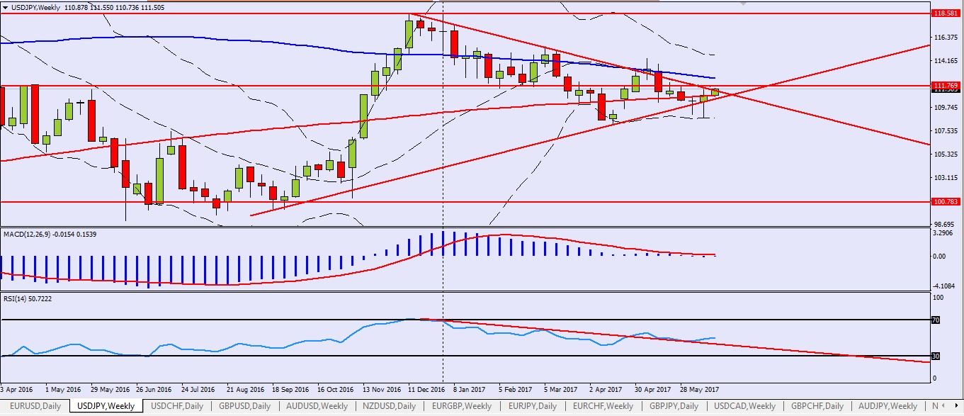Click the chart shift marker at top edge
Image resolution: width=964 pixels, height=416 pixels.
(742, 3)
